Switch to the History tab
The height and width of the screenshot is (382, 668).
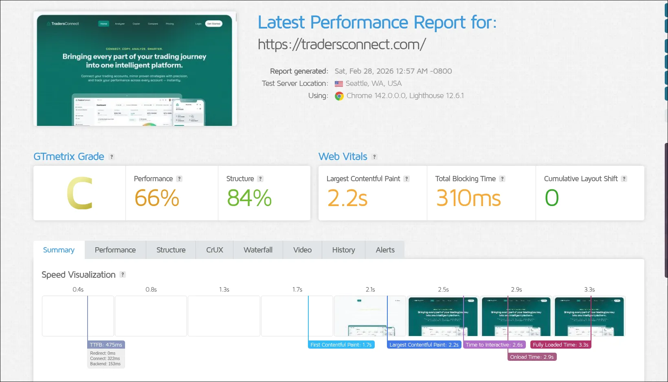pos(343,250)
